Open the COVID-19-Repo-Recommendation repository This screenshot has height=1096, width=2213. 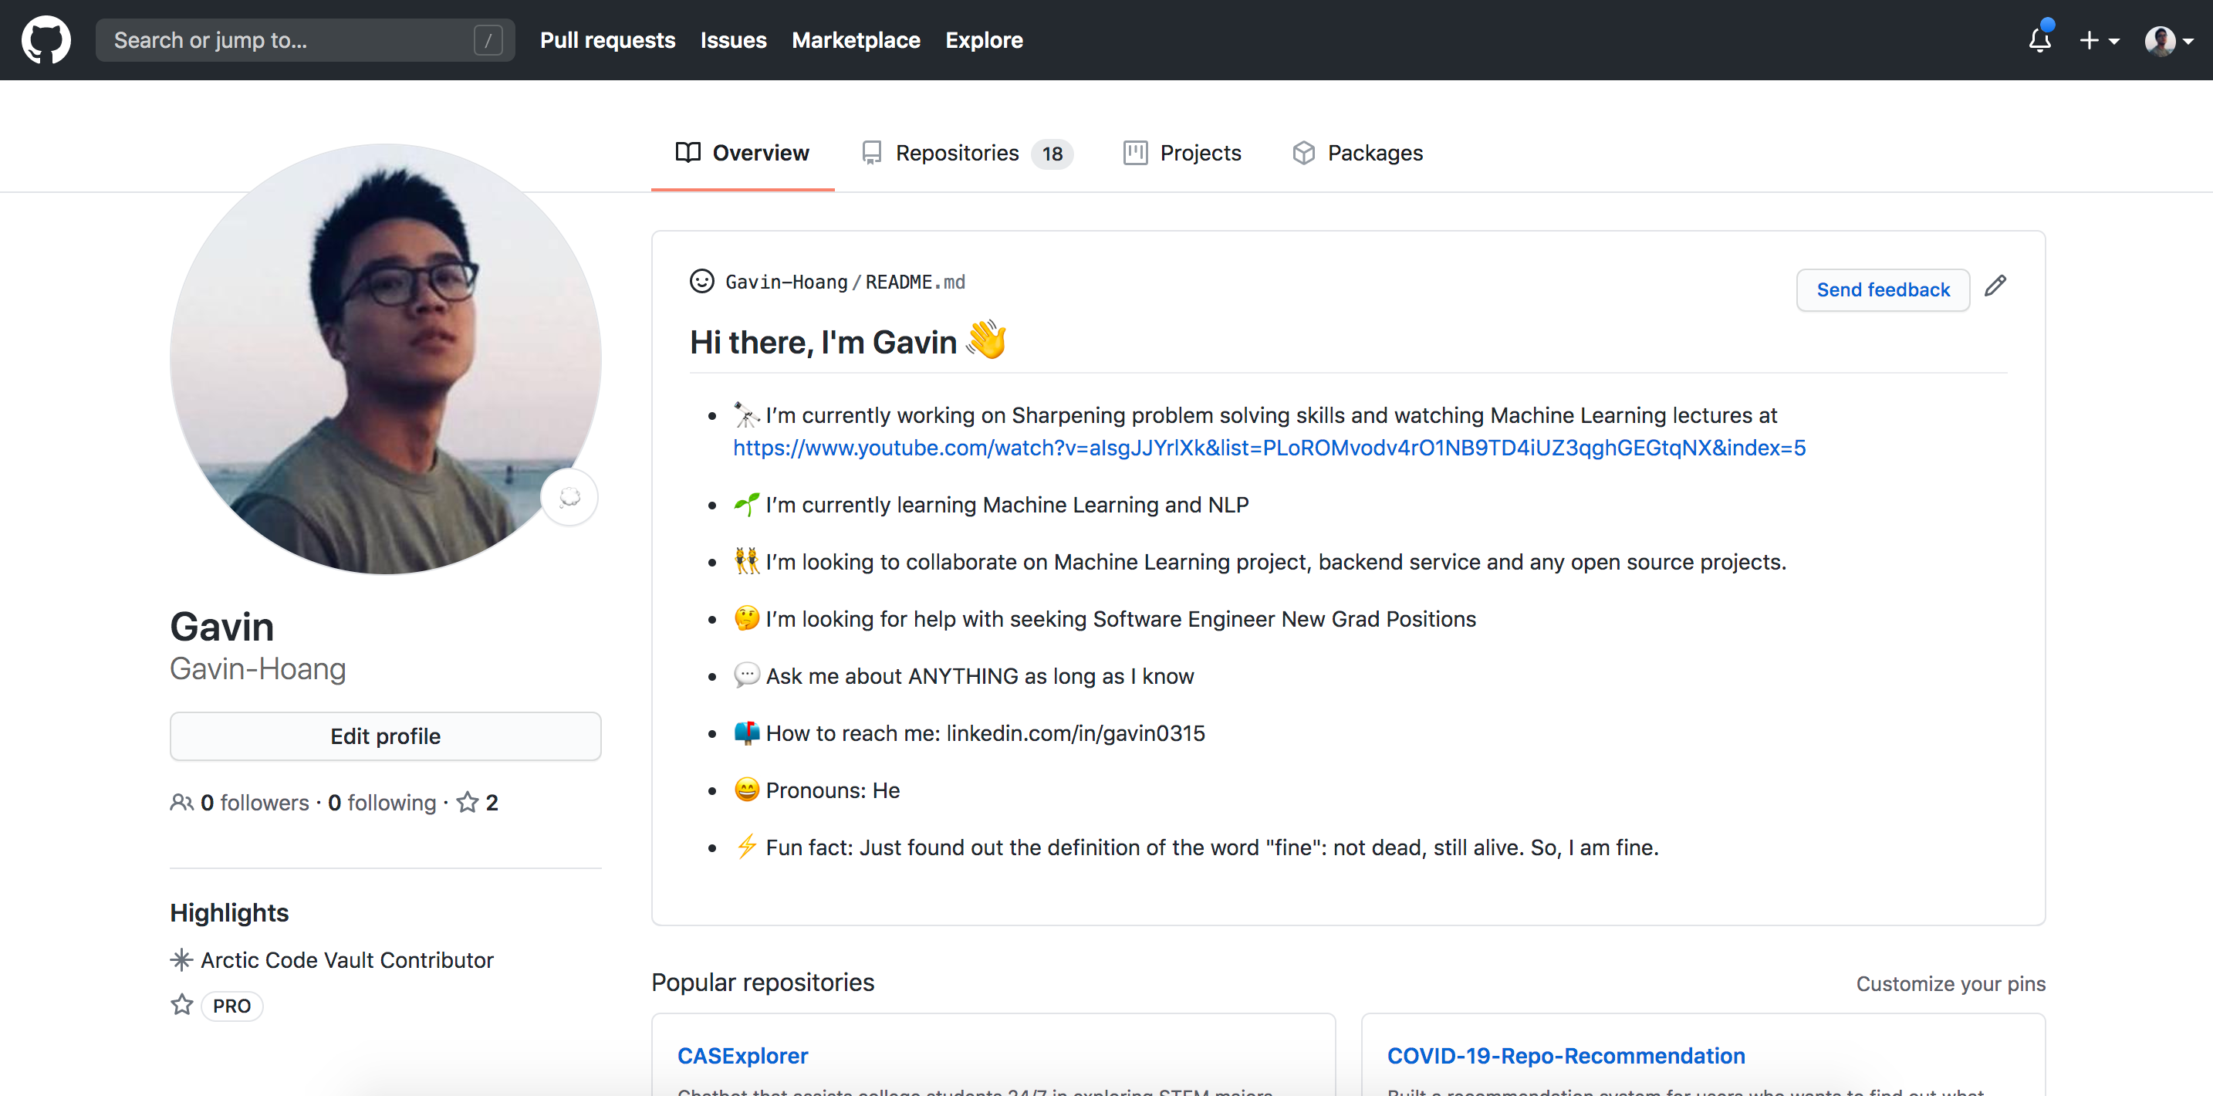(x=1566, y=1056)
